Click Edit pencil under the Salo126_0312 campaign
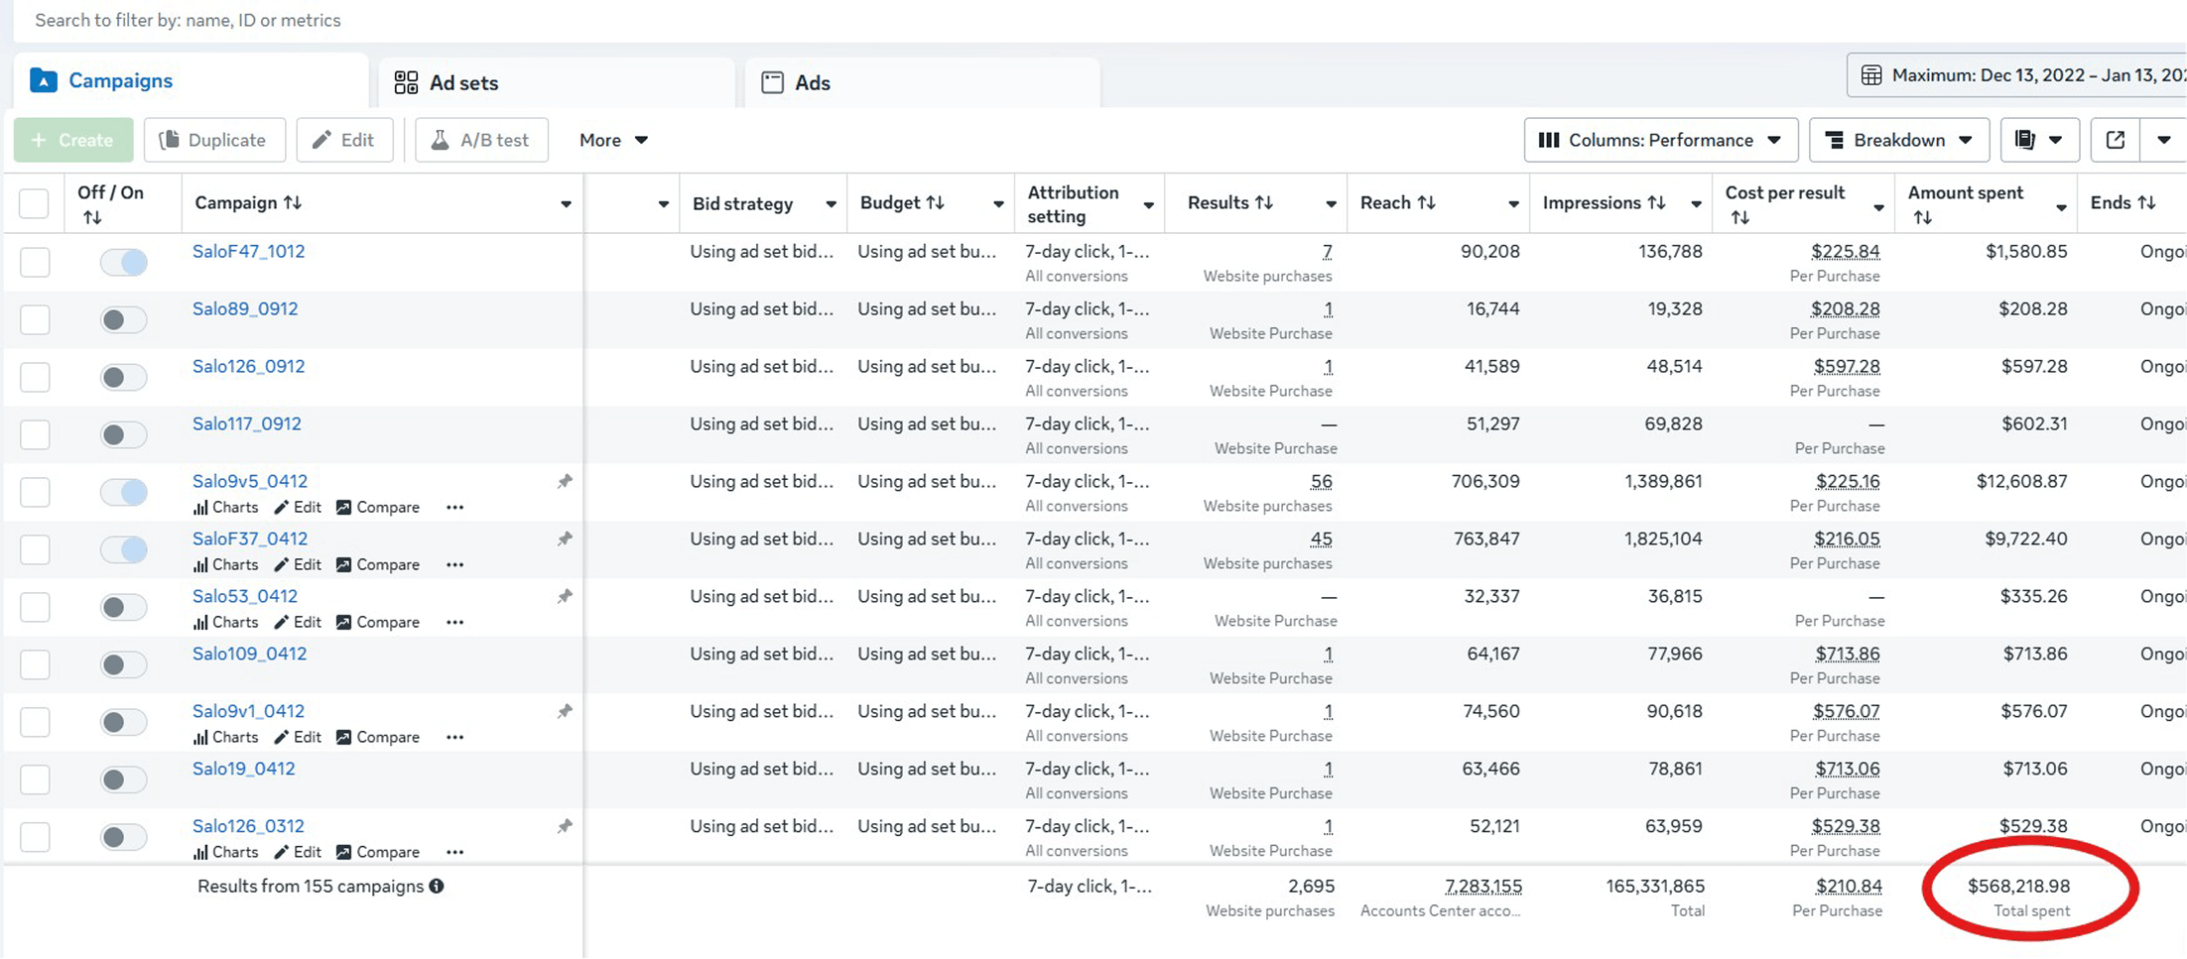 click(298, 852)
